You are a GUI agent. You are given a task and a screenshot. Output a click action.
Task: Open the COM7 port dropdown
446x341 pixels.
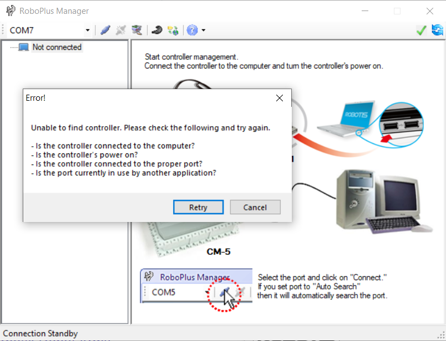[x=88, y=30]
